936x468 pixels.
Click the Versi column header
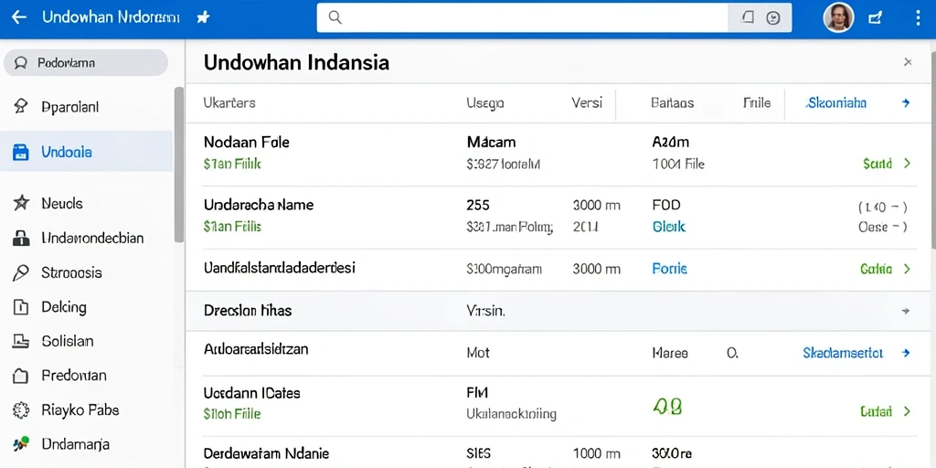(587, 102)
